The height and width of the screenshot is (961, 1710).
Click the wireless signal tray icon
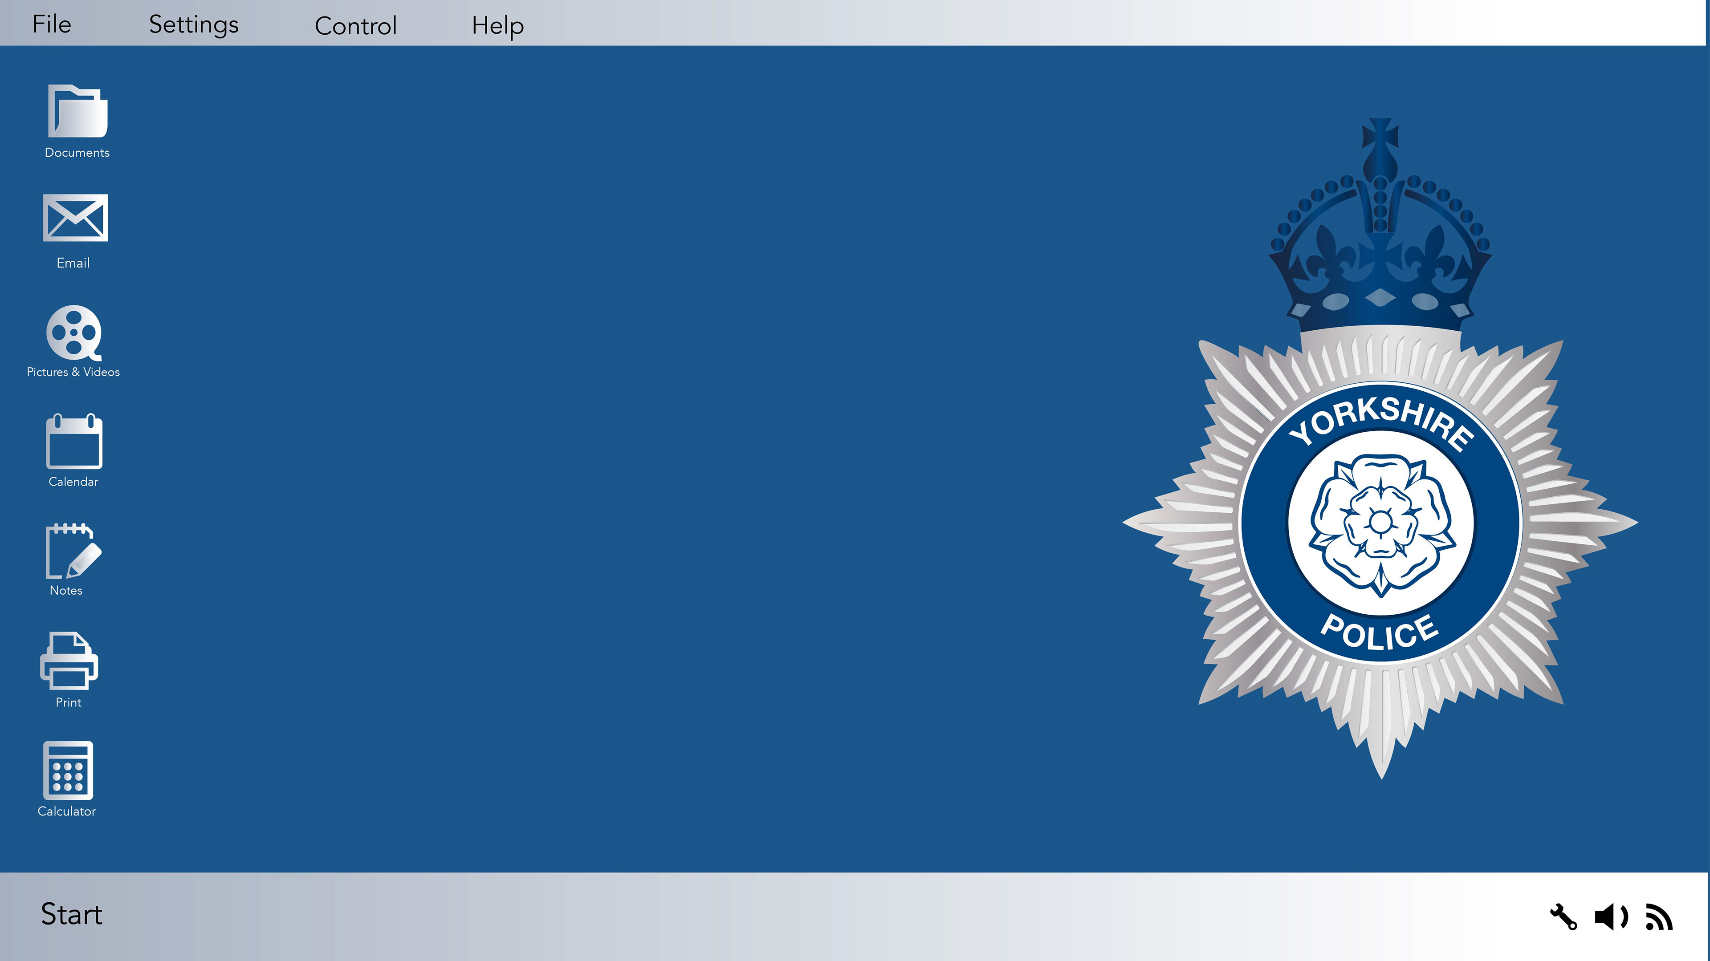click(x=1659, y=918)
